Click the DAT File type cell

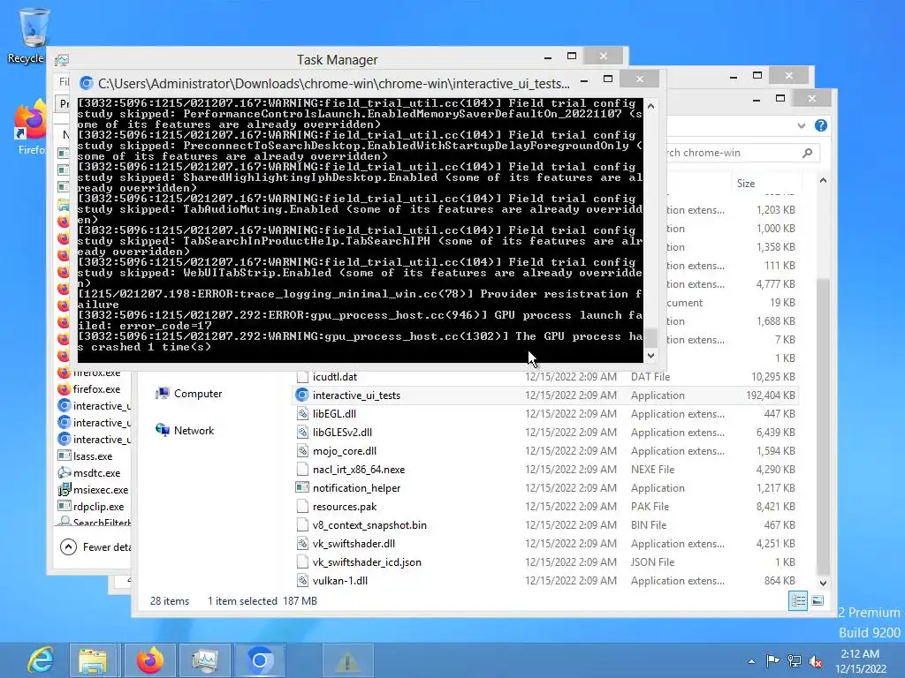pyautogui.click(x=650, y=377)
